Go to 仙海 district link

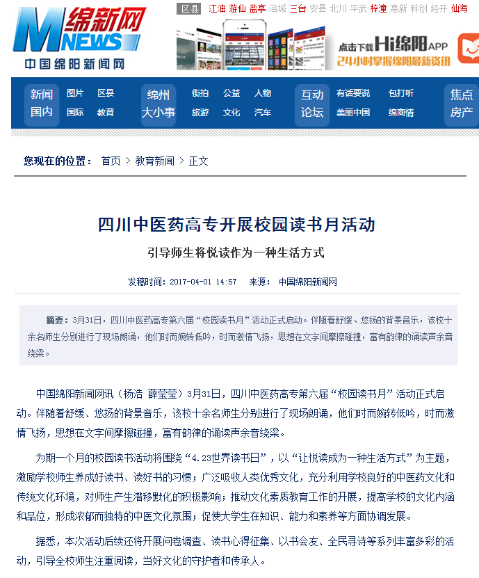point(460,8)
